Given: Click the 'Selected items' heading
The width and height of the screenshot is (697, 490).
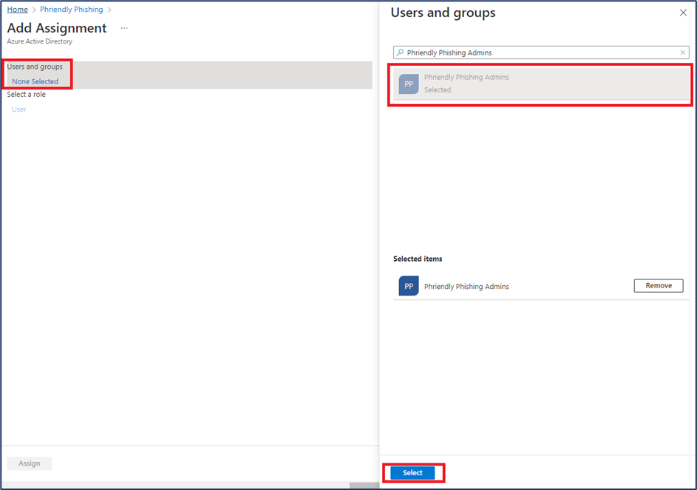Looking at the screenshot, I should pos(418,259).
